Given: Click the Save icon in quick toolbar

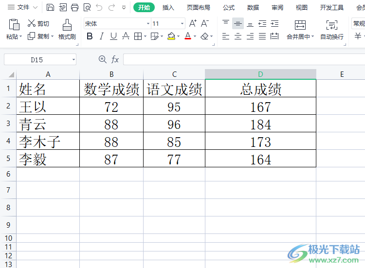Looking at the screenshot, I should pyautogui.click(x=50, y=7).
